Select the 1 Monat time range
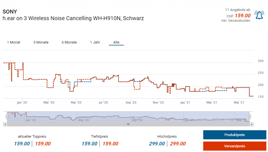 point(14,42)
